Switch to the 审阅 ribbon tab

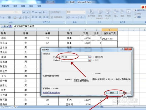(x=31, y=6)
